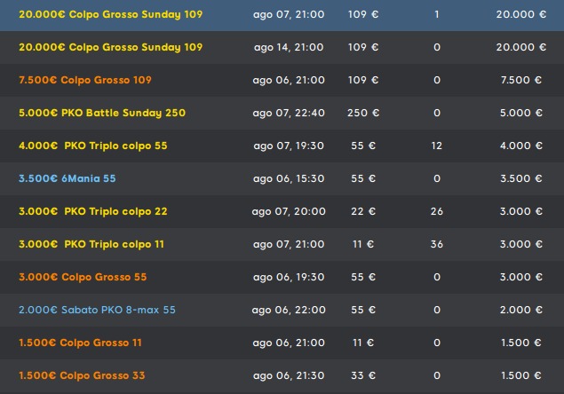Click the ago 06, 15:30 start time

click(x=289, y=179)
